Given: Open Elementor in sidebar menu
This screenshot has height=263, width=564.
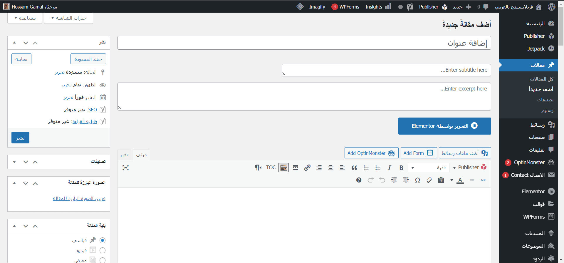Looking at the screenshot, I should (533, 192).
